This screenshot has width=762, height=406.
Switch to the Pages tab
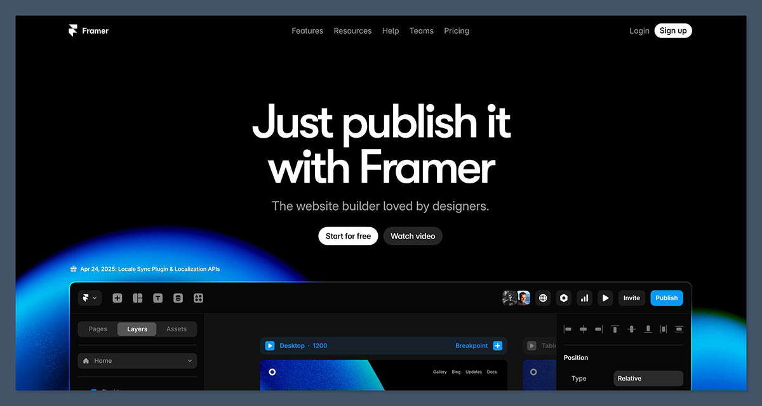point(98,329)
